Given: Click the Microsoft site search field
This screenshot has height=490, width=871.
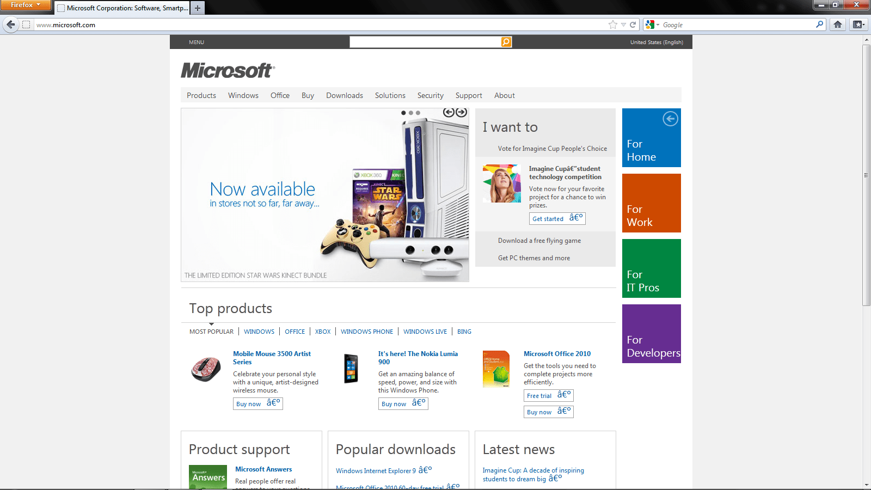Looking at the screenshot, I should pyautogui.click(x=425, y=42).
